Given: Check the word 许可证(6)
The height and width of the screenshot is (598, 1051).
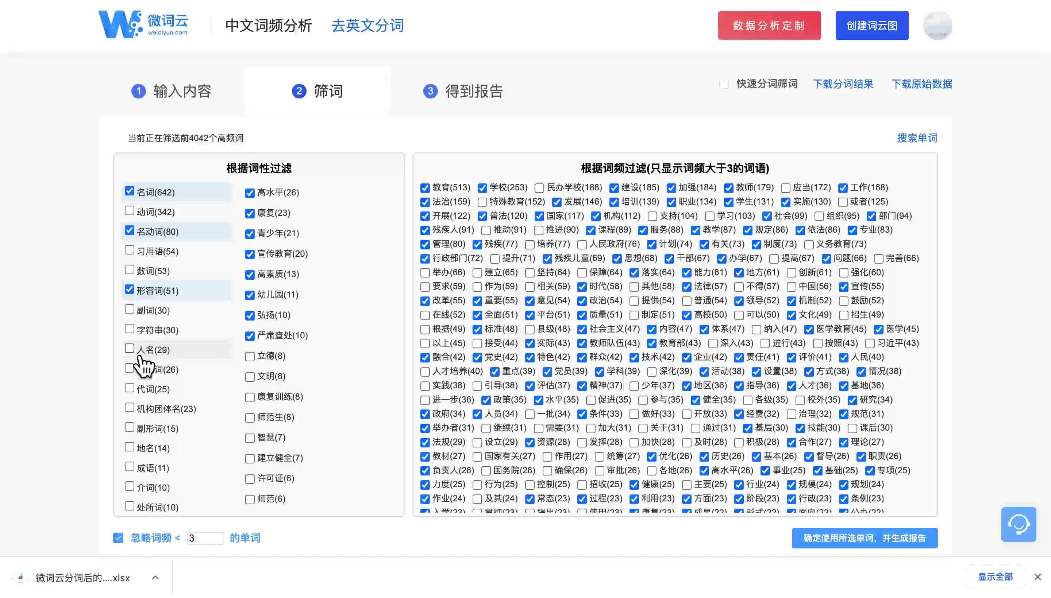Looking at the screenshot, I should (250, 479).
